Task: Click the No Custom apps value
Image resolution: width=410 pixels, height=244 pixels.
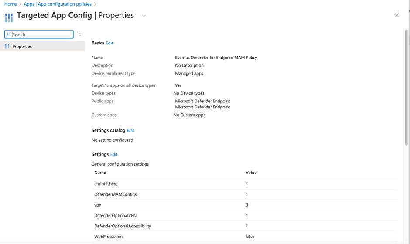Action: [189, 115]
